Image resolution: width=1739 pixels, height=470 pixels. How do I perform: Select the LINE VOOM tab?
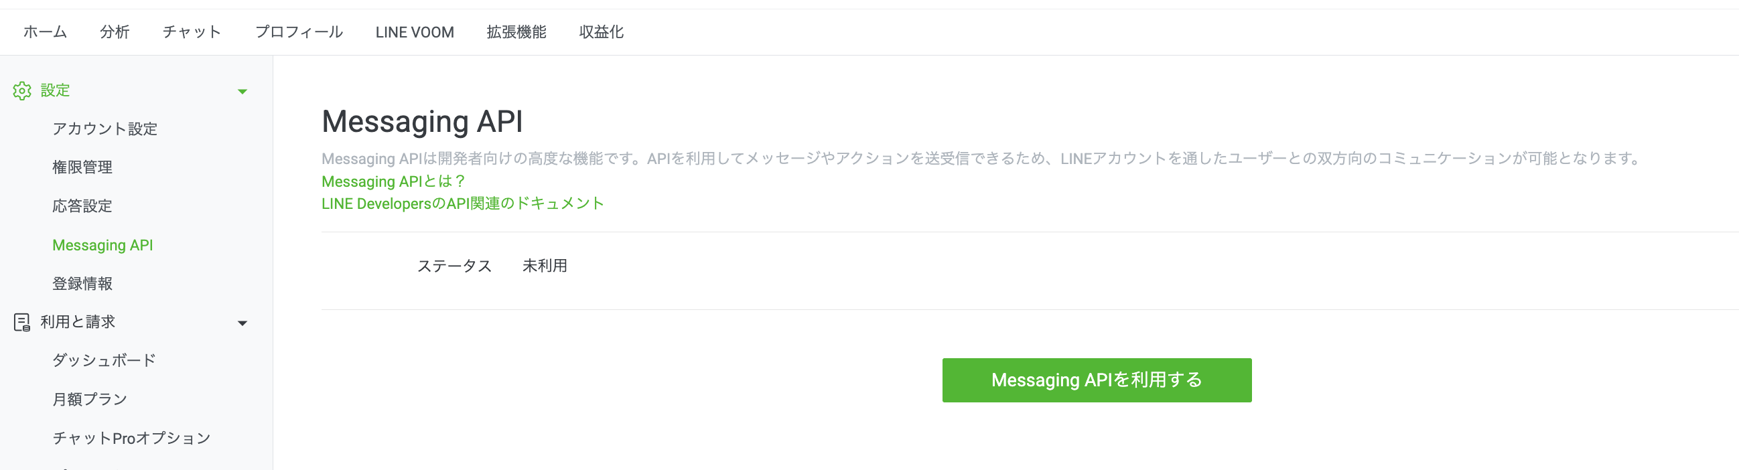click(415, 31)
